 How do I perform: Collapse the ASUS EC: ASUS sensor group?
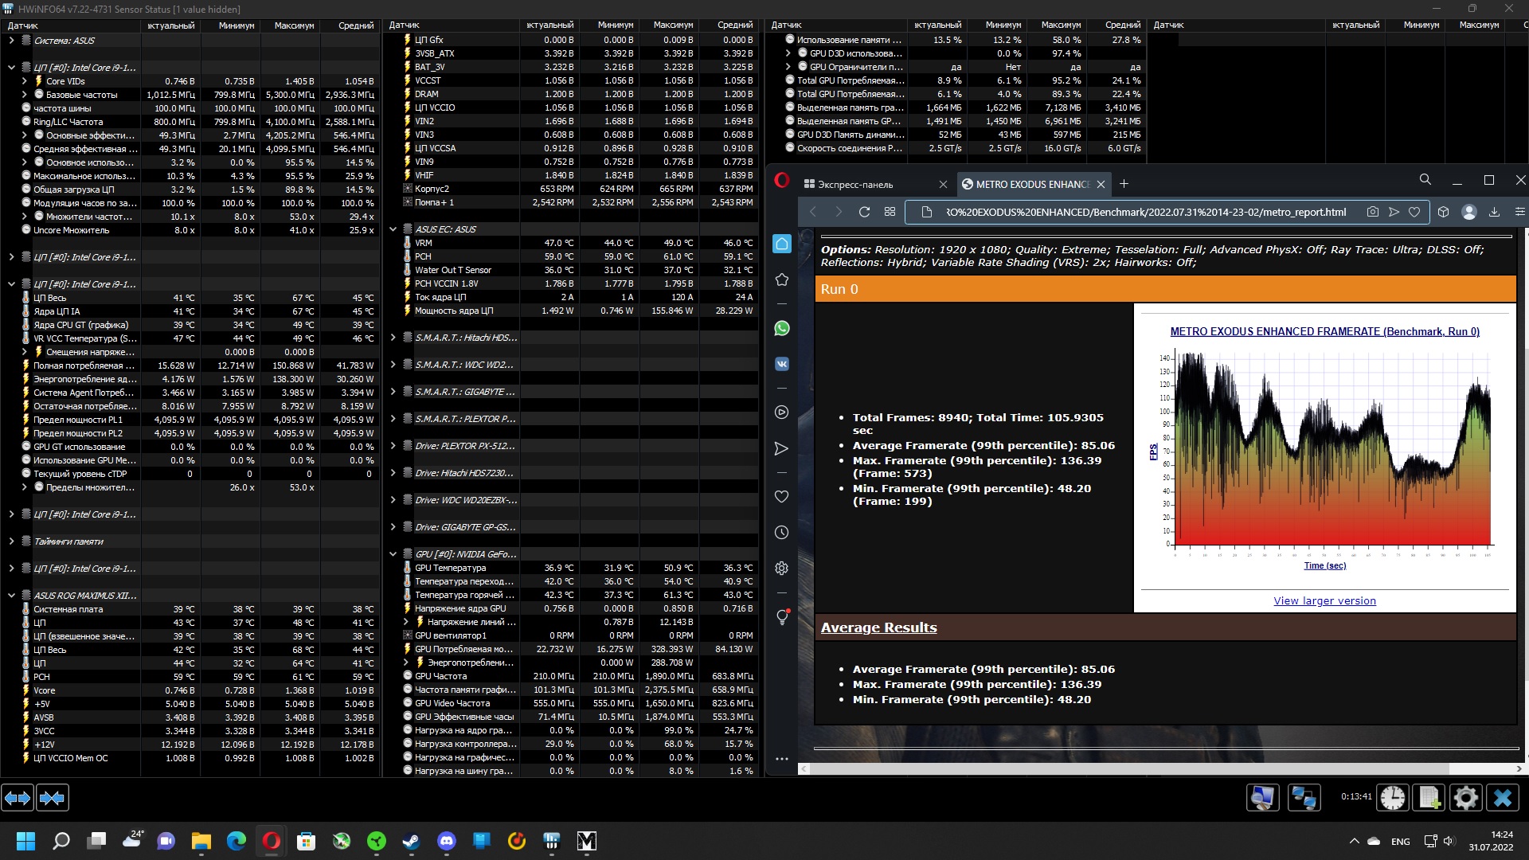(393, 229)
